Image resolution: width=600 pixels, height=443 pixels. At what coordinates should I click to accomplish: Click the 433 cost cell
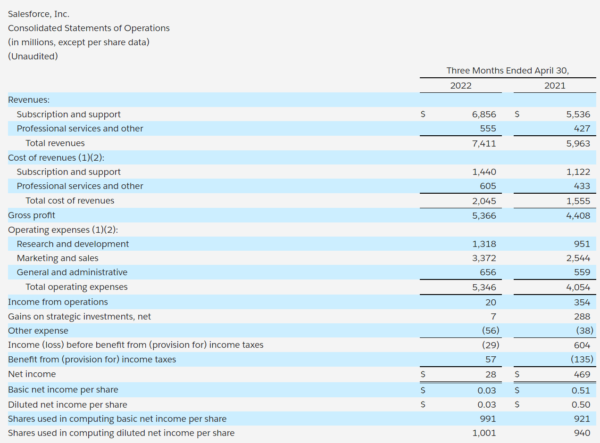point(582,186)
